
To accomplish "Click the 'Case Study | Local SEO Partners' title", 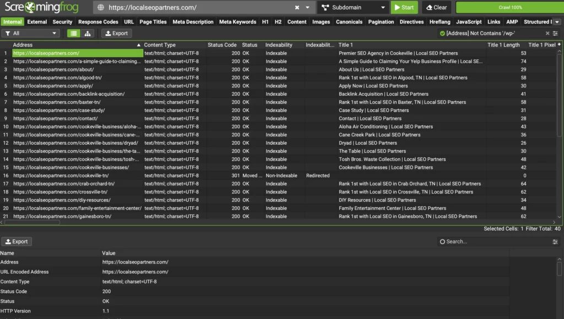I will pos(374,111).
